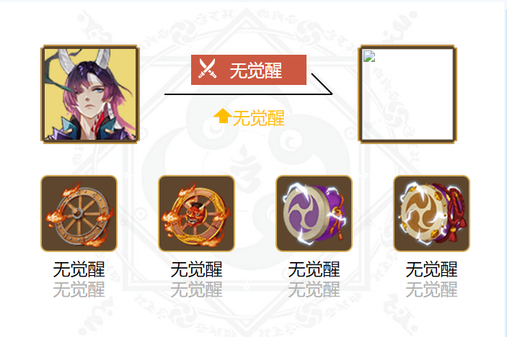Select the yellow 无觉醒 text beside arrow

[259, 118]
